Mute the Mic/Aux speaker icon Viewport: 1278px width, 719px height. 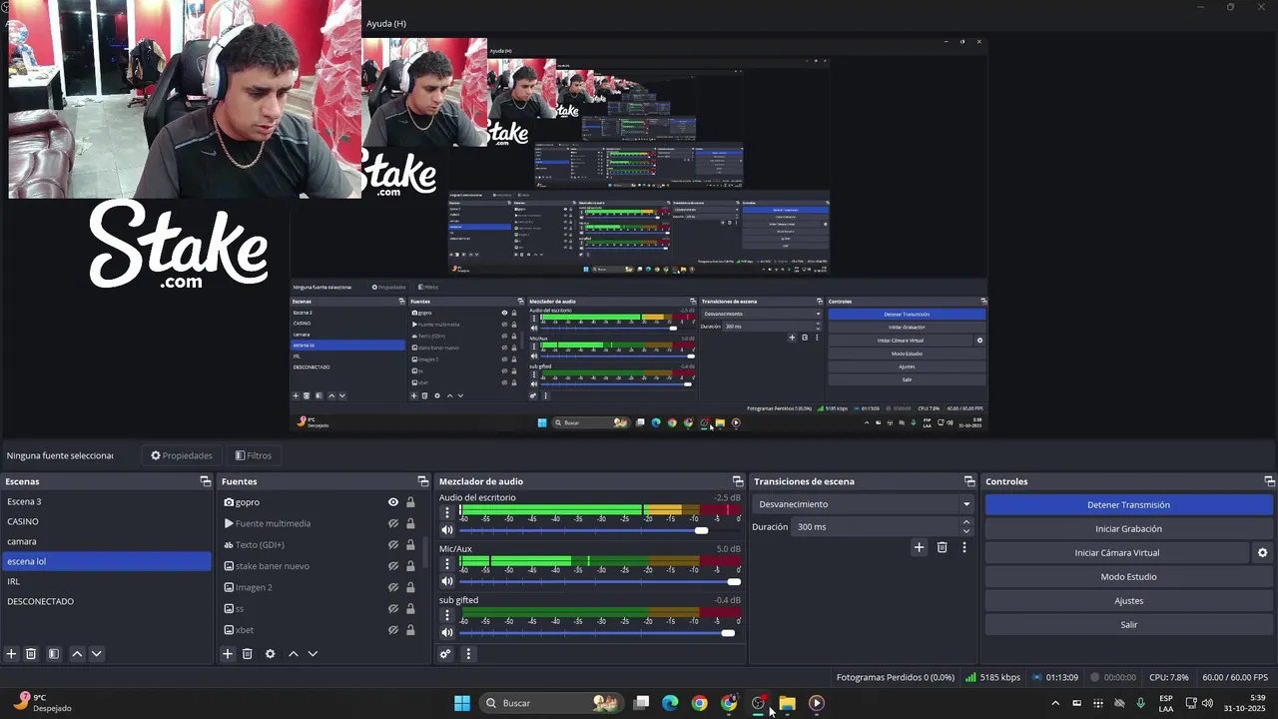coord(447,581)
